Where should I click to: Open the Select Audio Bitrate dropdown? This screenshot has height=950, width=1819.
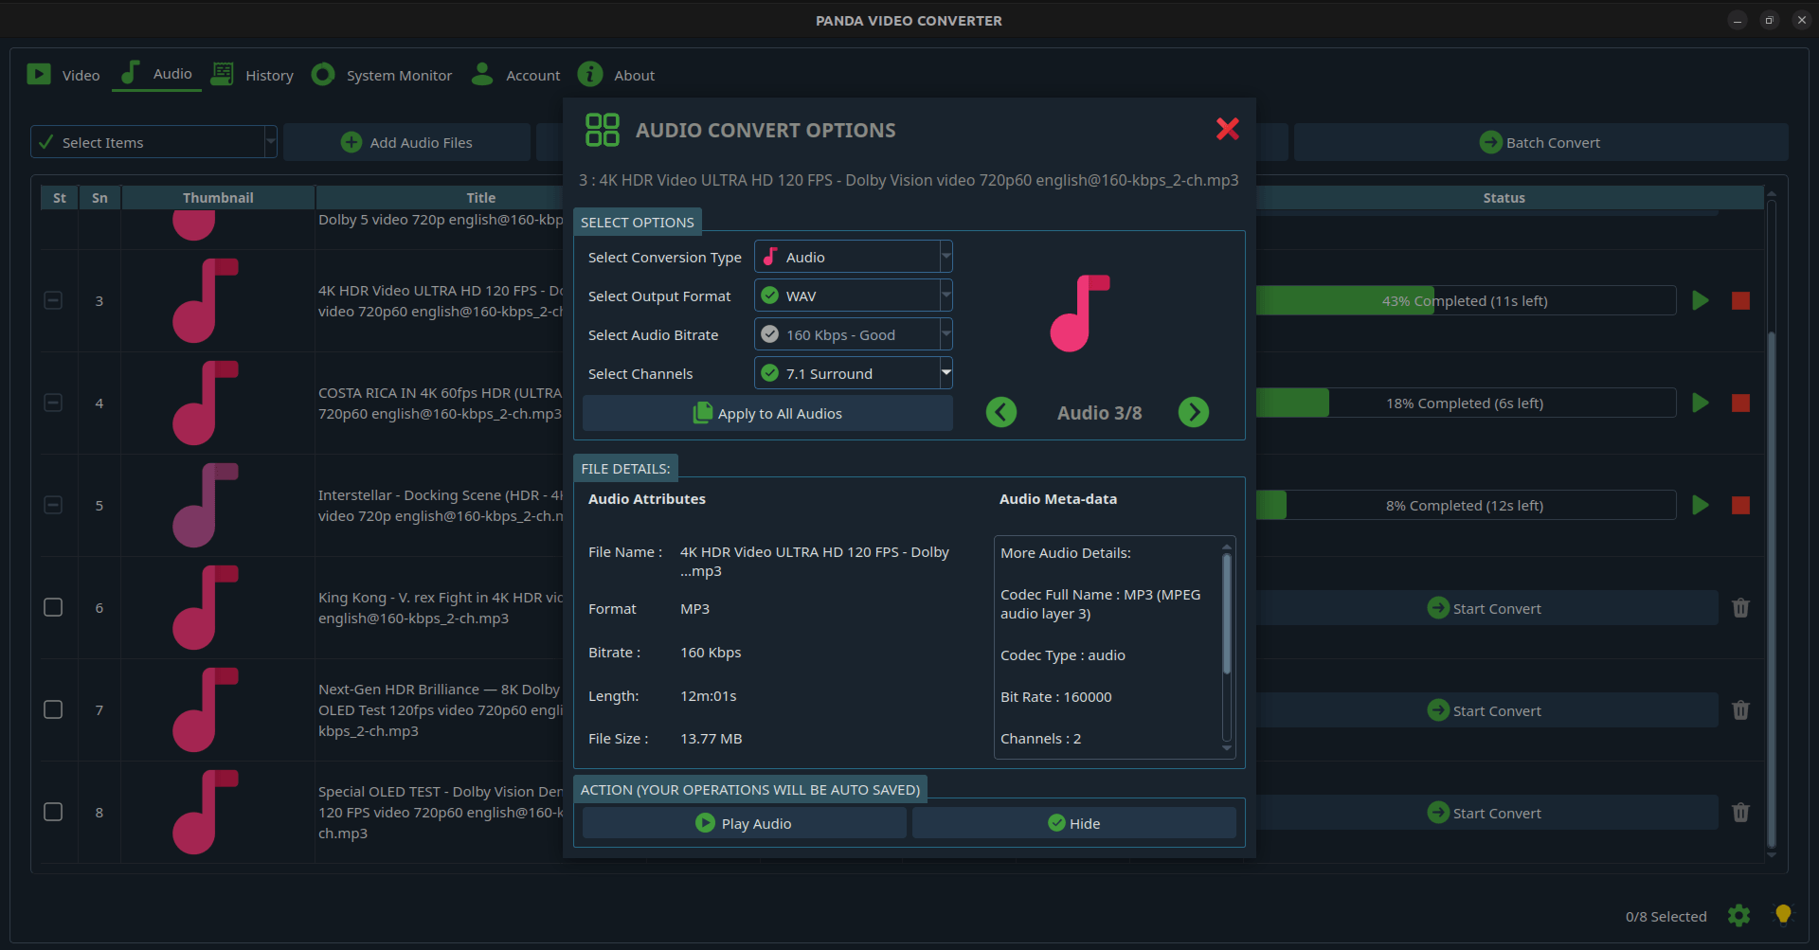click(853, 334)
